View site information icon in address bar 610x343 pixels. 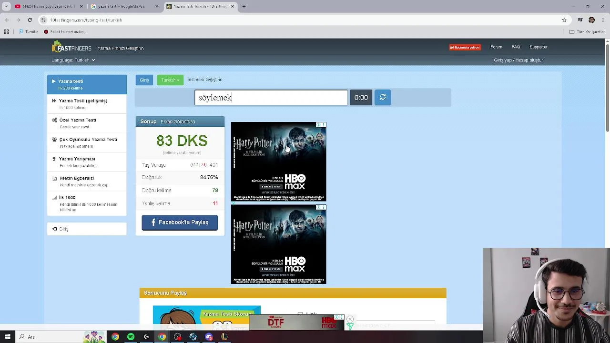click(x=43, y=20)
